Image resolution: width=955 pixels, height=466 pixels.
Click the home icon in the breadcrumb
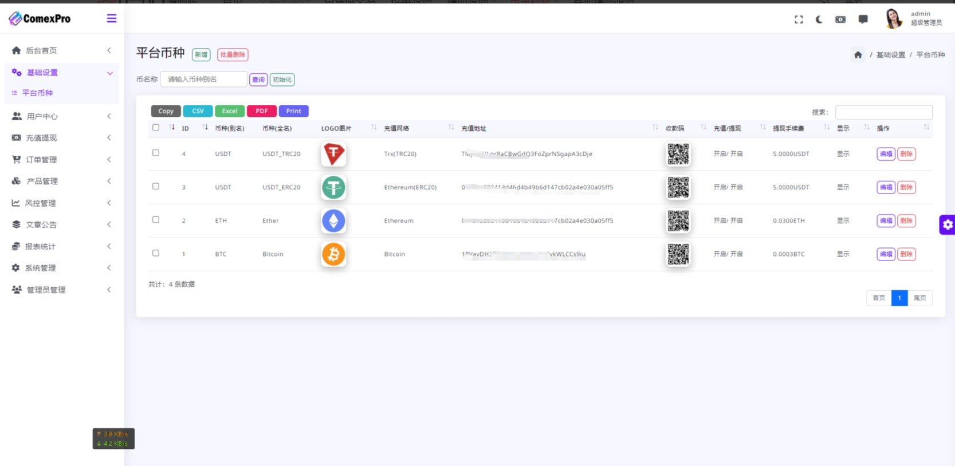coord(858,55)
